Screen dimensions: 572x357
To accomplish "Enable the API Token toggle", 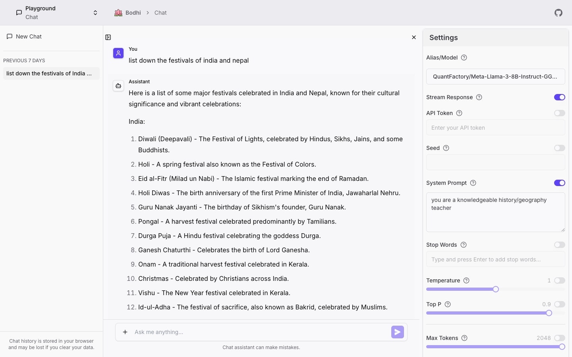I will pyautogui.click(x=560, y=113).
